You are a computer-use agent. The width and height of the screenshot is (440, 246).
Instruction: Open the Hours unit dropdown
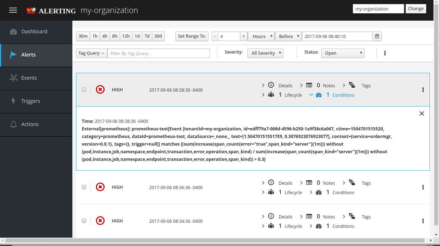pyautogui.click(x=261, y=36)
